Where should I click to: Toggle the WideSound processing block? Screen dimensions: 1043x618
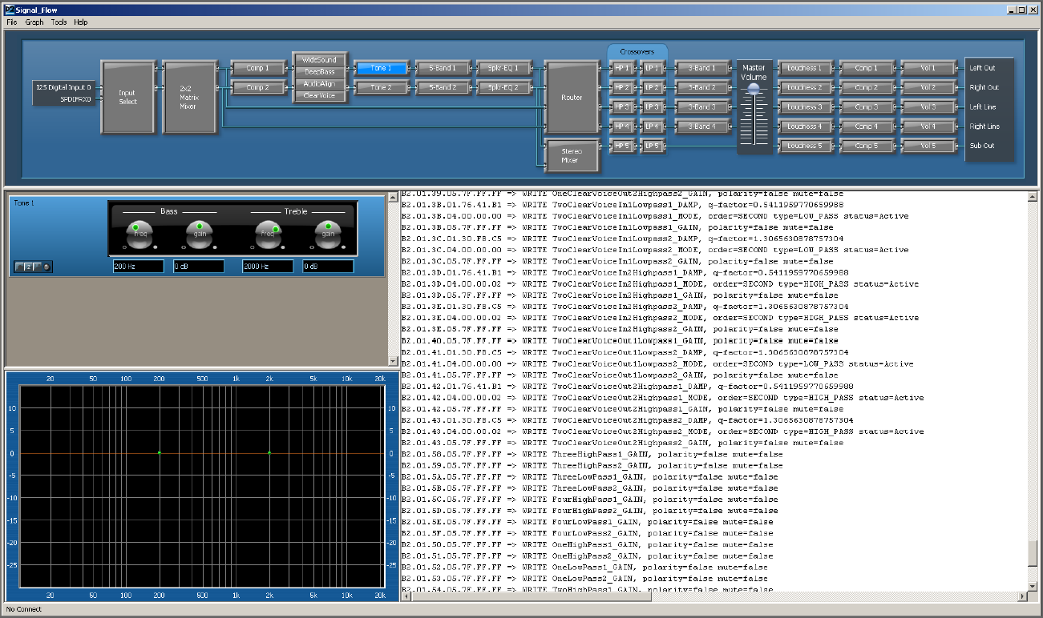(320, 60)
